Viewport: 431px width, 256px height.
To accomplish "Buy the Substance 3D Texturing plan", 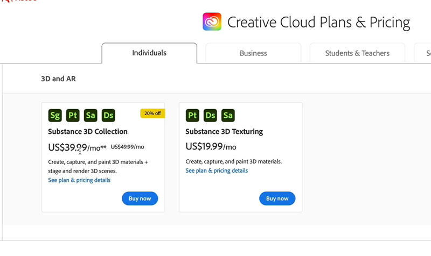I will coord(277,198).
